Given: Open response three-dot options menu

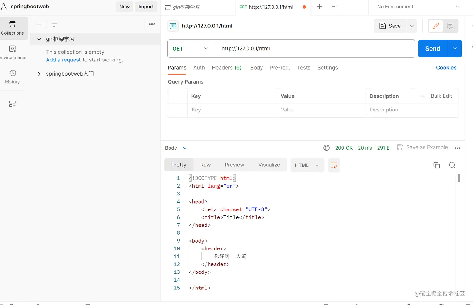Looking at the screenshot, I should pyautogui.click(x=457, y=148).
